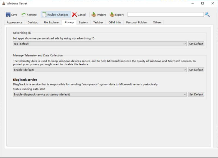Click 'Manage Telemetry and Data Collection' label
Screen dimensions: 218x158
38,56
